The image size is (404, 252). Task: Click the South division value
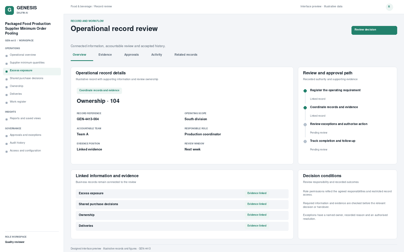click(196, 119)
